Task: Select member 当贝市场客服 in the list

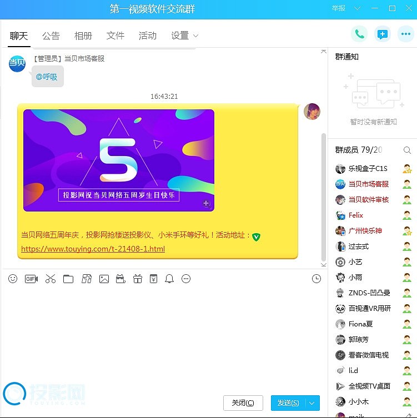Action: coord(373,184)
